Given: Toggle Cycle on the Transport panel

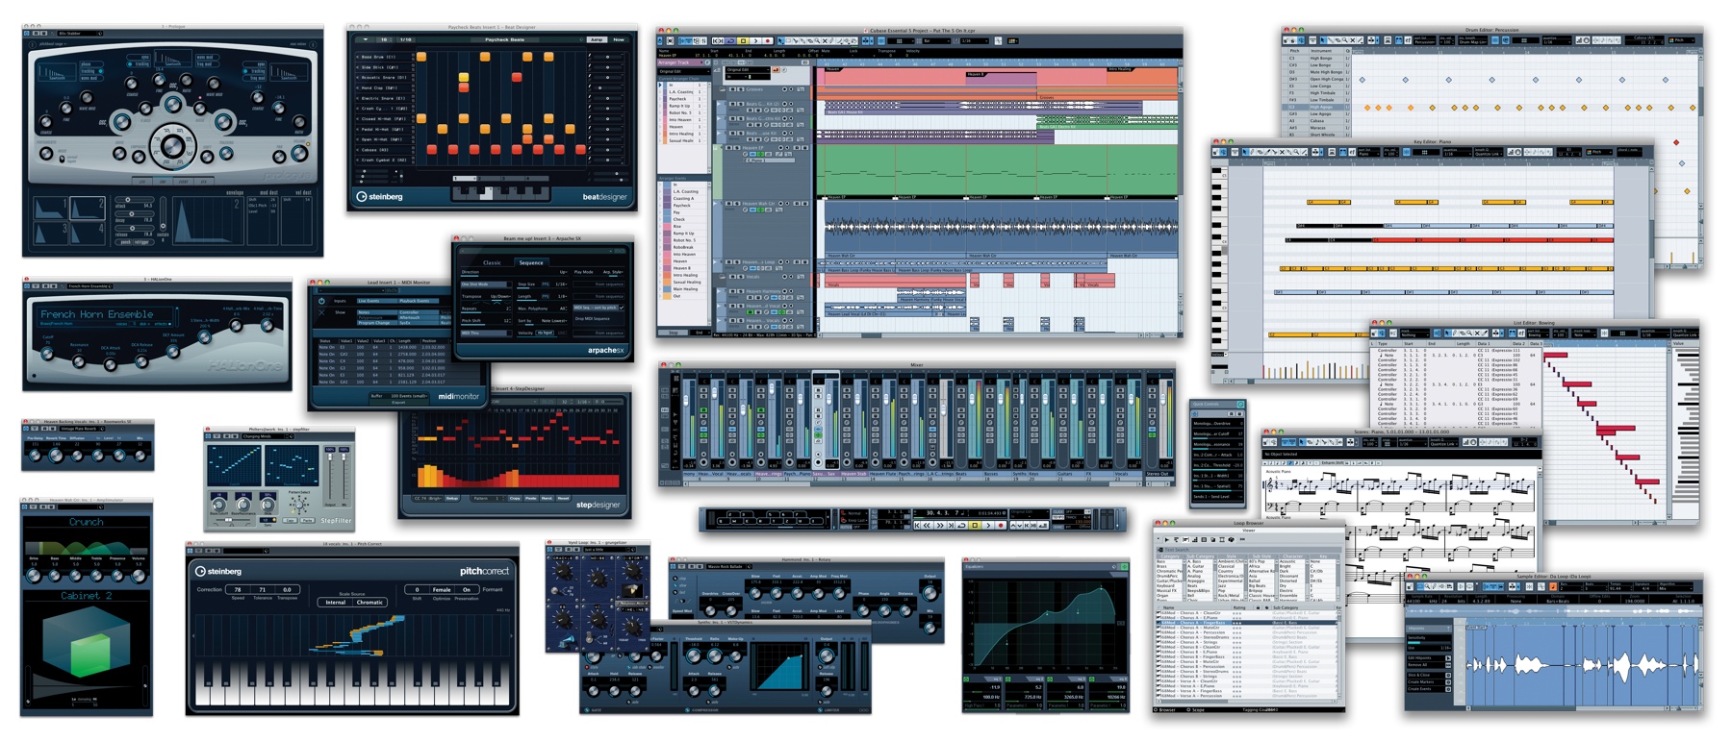Looking at the screenshot, I should (961, 525).
